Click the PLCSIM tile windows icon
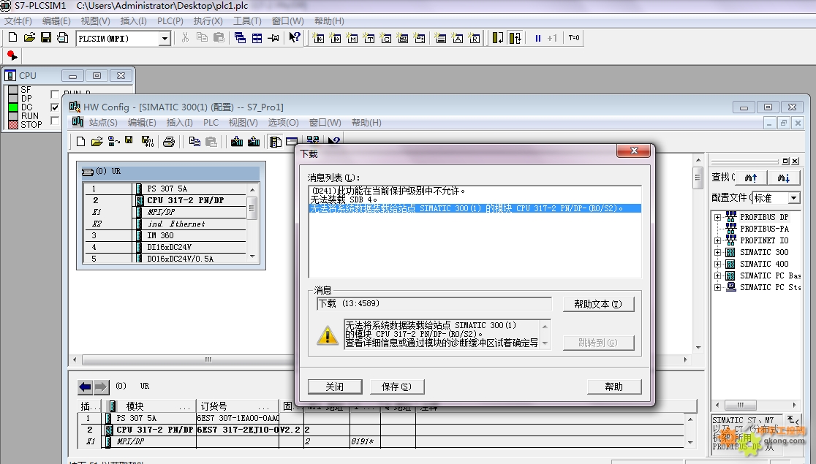 257,38
